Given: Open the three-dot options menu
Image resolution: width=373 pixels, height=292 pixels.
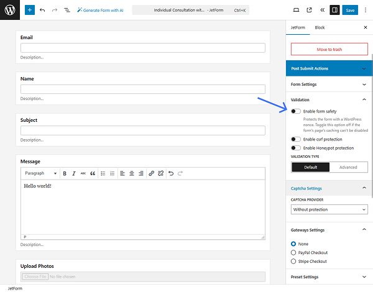Looking at the screenshot, I should [366, 10].
